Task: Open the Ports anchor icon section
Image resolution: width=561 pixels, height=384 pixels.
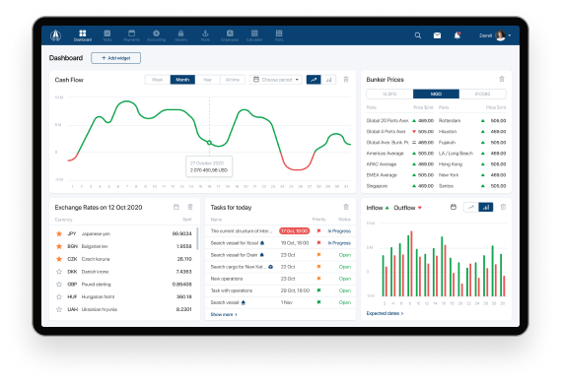Action: [205, 35]
